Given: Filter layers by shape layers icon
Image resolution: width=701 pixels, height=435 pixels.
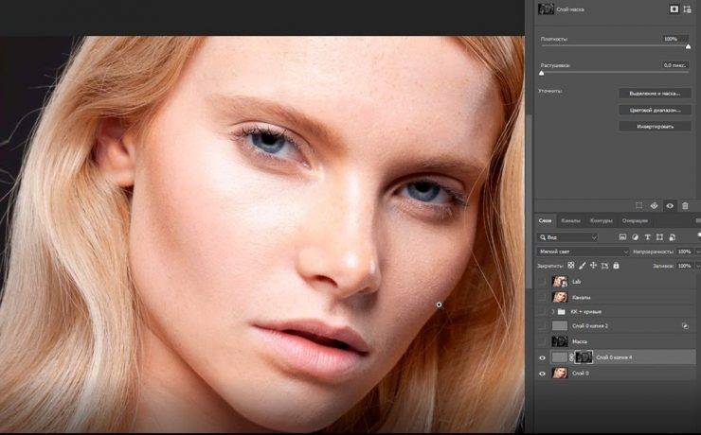Looking at the screenshot, I should point(659,237).
